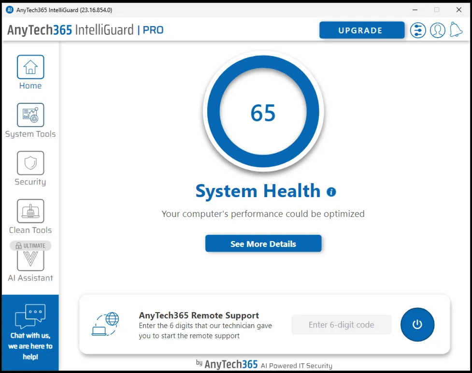Click the AnyTech365 app icon in title bar
Image resolution: width=472 pixels, height=373 pixels.
point(10,10)
